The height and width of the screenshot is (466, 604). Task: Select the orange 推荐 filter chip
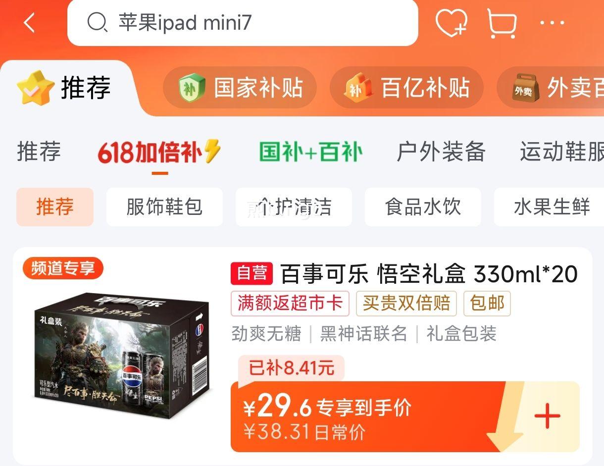[55, 207]
